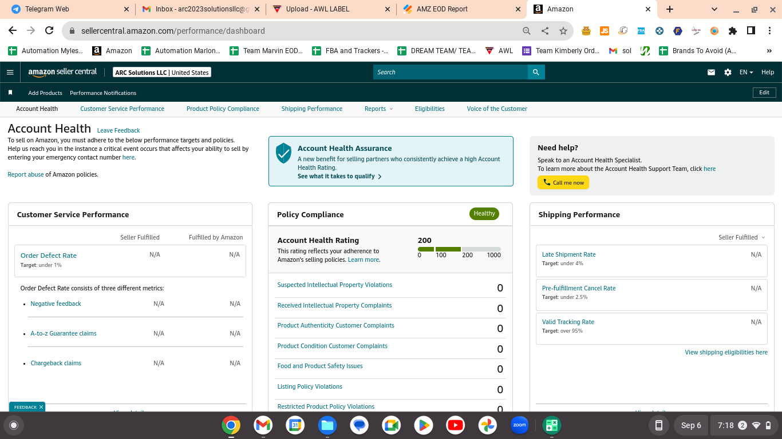The image size is (782, 439).
Task: Open the EN language dropdown
Action: coord(746,72)
